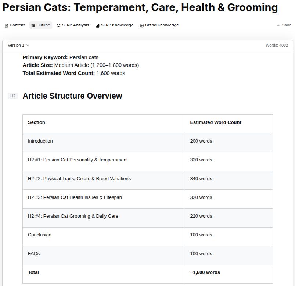Click the Words: 4082 counter
295x286 pixels.
click(276, 45)
